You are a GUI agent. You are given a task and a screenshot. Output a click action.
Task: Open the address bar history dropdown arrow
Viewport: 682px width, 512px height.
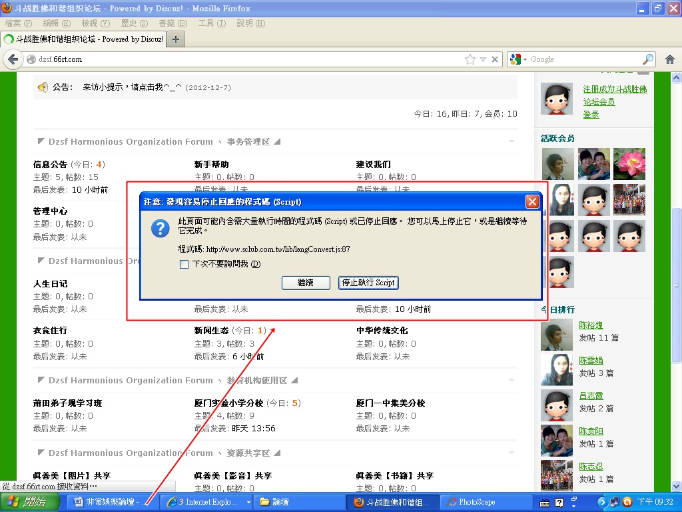[484, 59]
